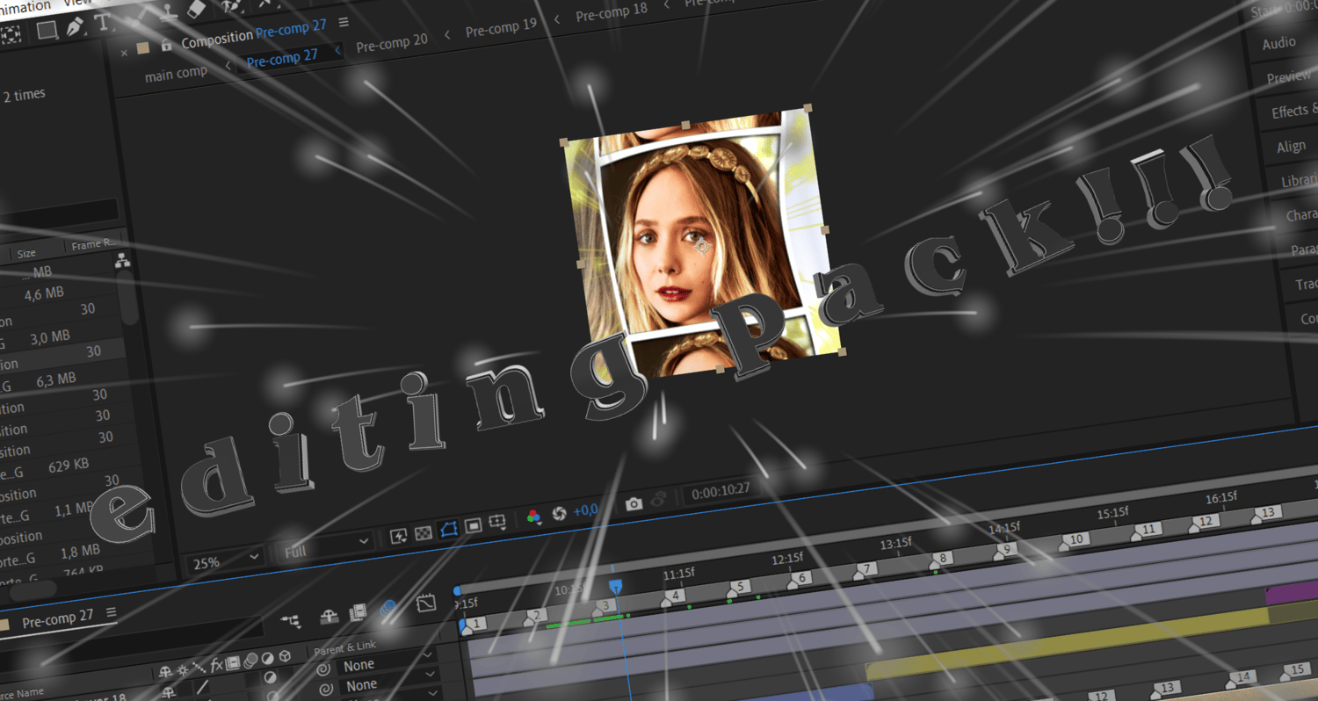Open the show channel color menu

coord(532,517)
